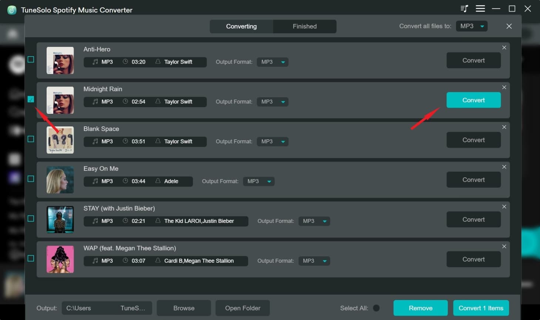This screenshot has width=540, height=320.
Task: Click the music note icon in Easy On Me row
Action: coord(95,181)
